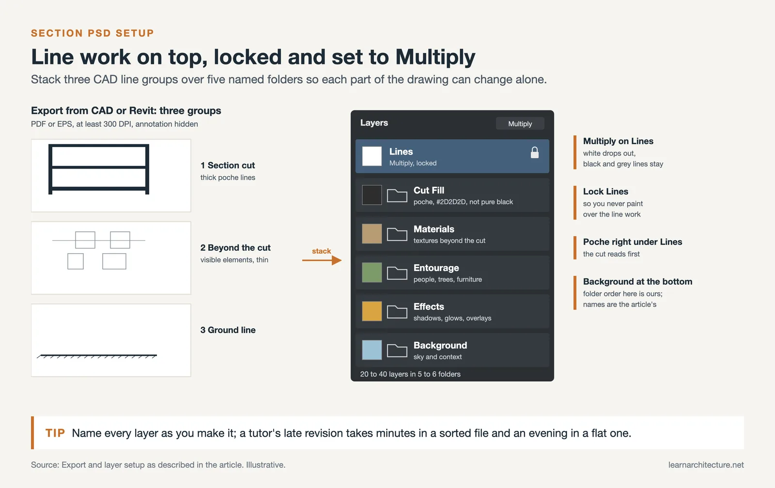Image resolution: width=775 pixels, height=488 pixels.
Task: Select the Materials layer name
Action: pyautogui.click(x=434, y=229)
